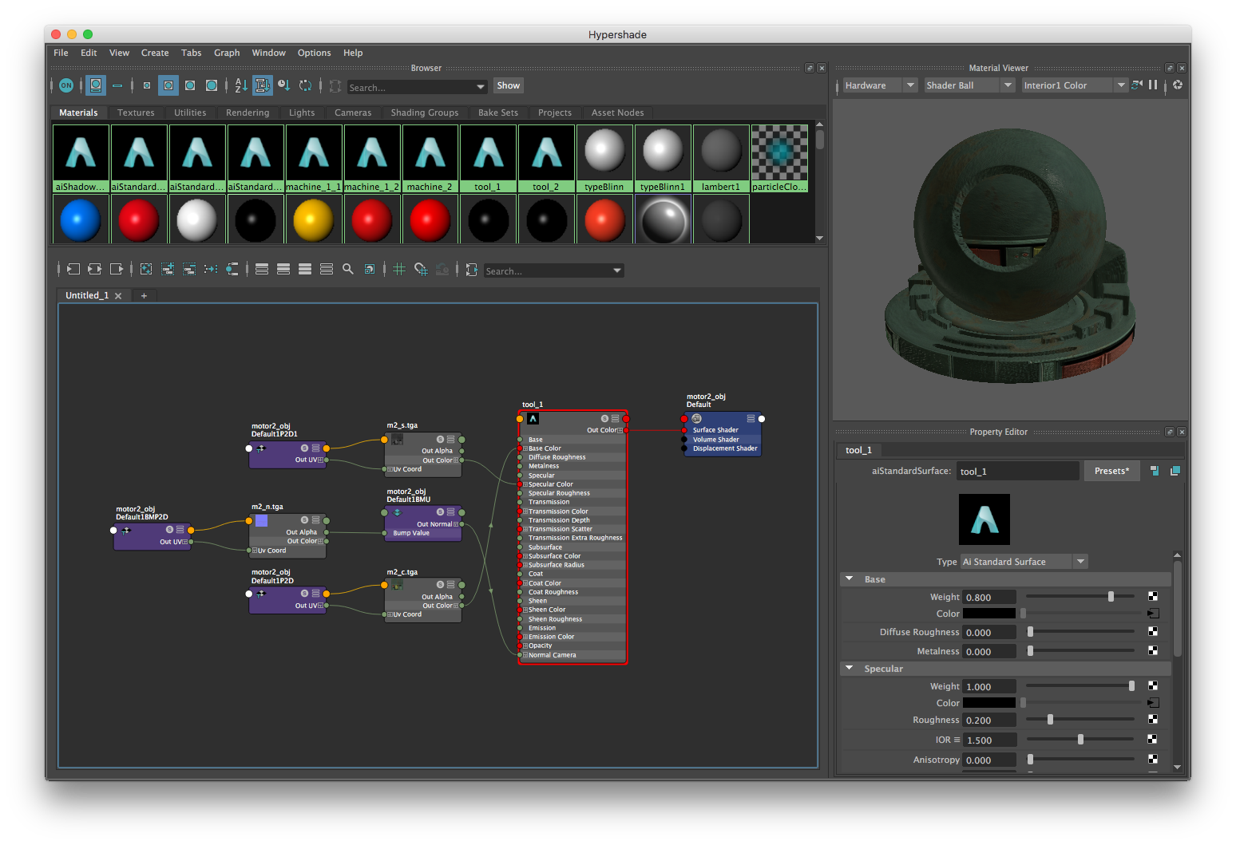The width and height of the screenshot is (1236, 845).
Task: Rearrange the graph layout icon
Action: click(211, 269)
